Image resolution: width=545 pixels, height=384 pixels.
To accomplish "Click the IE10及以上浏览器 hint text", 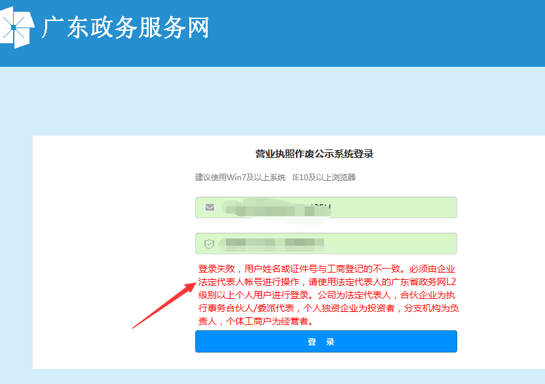I will tap(324, 178).
